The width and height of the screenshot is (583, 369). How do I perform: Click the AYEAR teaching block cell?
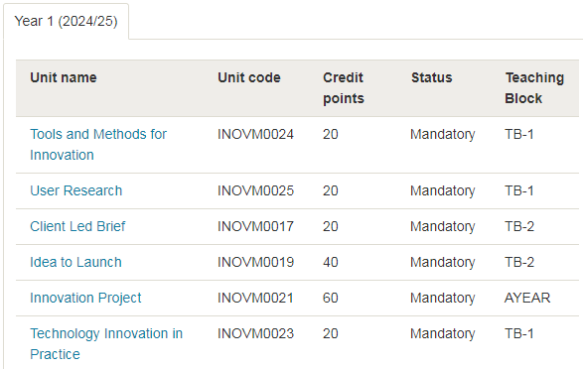527,298
